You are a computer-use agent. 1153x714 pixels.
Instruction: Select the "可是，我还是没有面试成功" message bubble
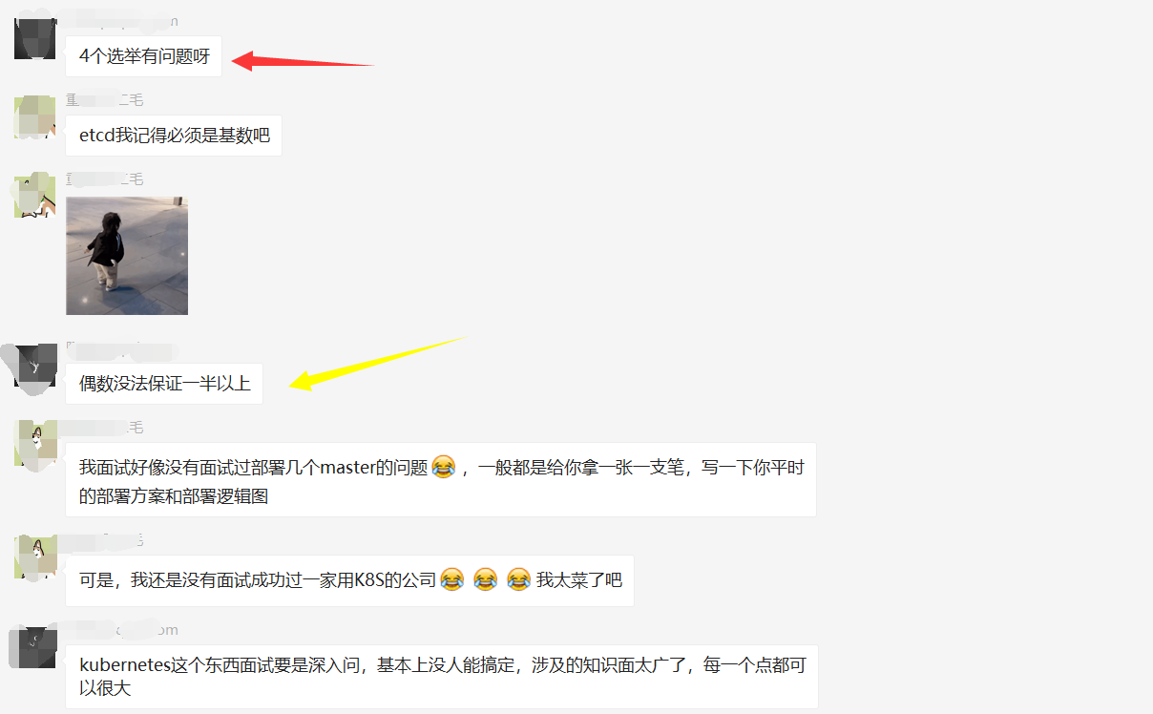click(x=350, y=580)
